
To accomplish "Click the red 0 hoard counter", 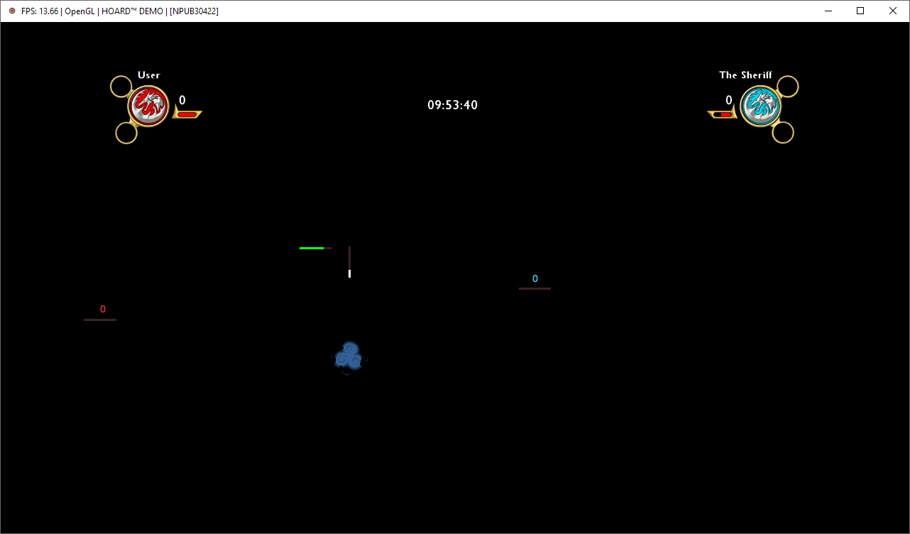I will pos(103,310).
